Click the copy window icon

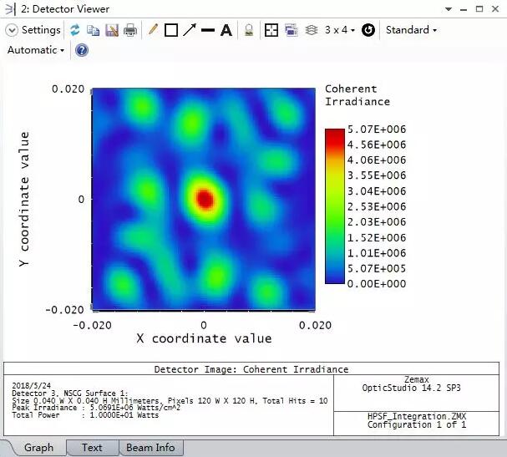point(94,30)
